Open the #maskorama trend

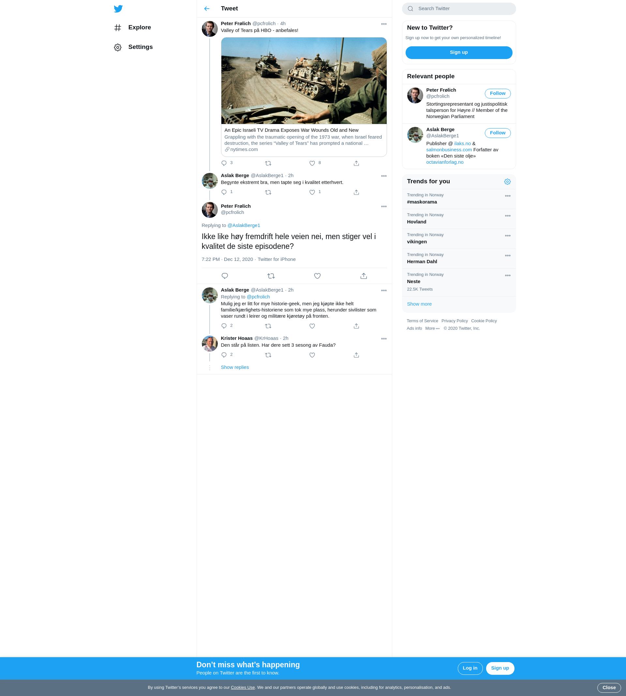coord(459,199)
